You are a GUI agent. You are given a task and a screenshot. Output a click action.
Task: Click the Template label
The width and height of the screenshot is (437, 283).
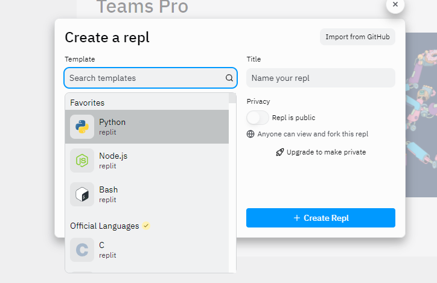[x=80, y=59]
